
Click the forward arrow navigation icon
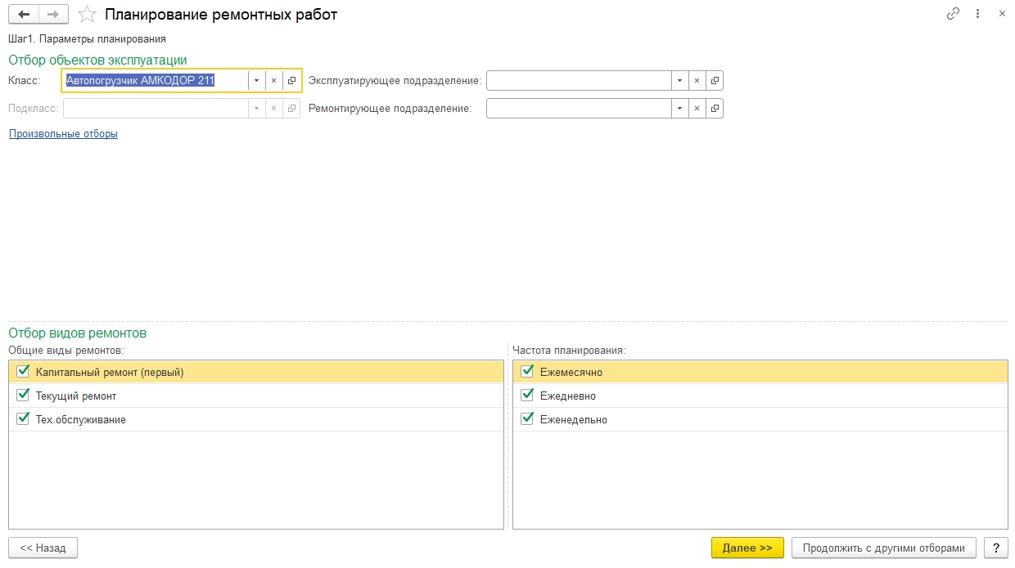click(53, 15)
